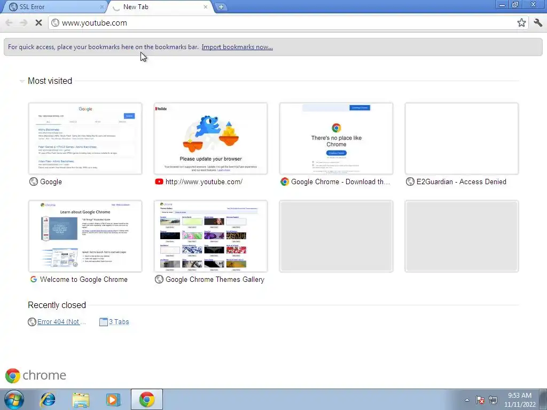Open E2Guardian Access Denied blank thumbnail
Image resolution: width=547 pixels, height=410 pixels.
coord(462,138)
